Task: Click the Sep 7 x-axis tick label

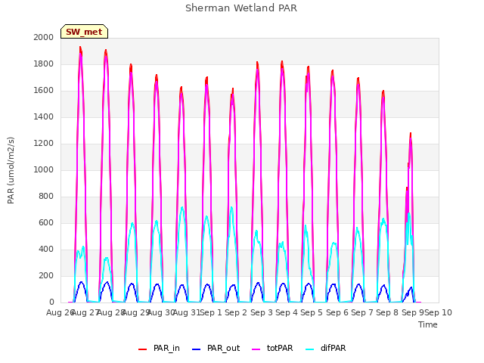Action: pos(362,312)
